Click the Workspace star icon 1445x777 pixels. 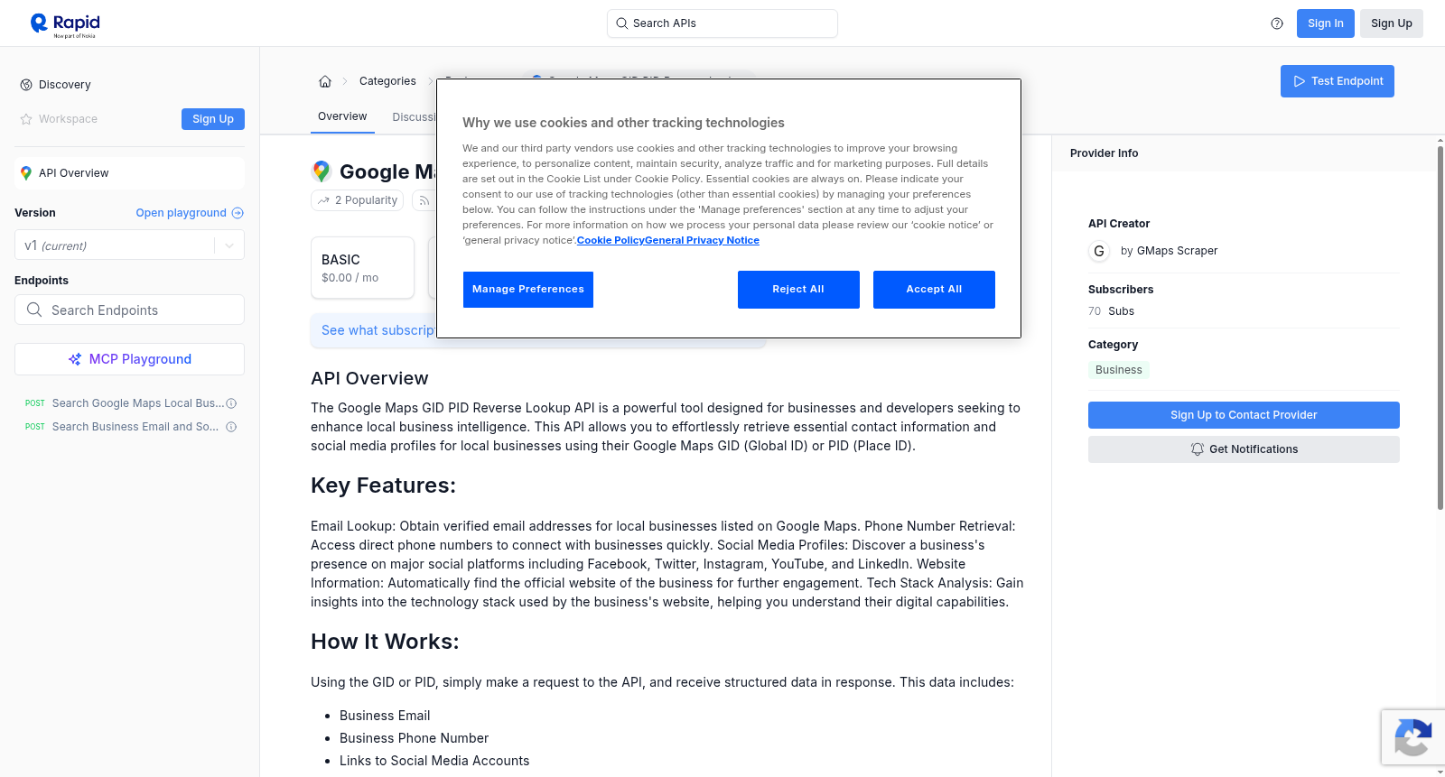click(x=26, y=119)
